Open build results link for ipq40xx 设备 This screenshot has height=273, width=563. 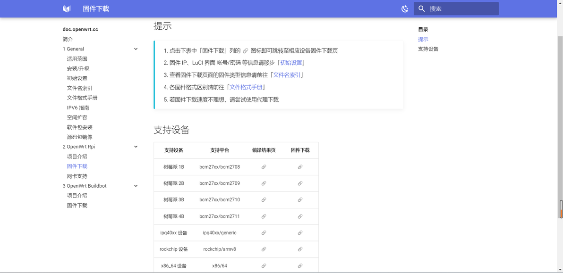pos(264,233)
